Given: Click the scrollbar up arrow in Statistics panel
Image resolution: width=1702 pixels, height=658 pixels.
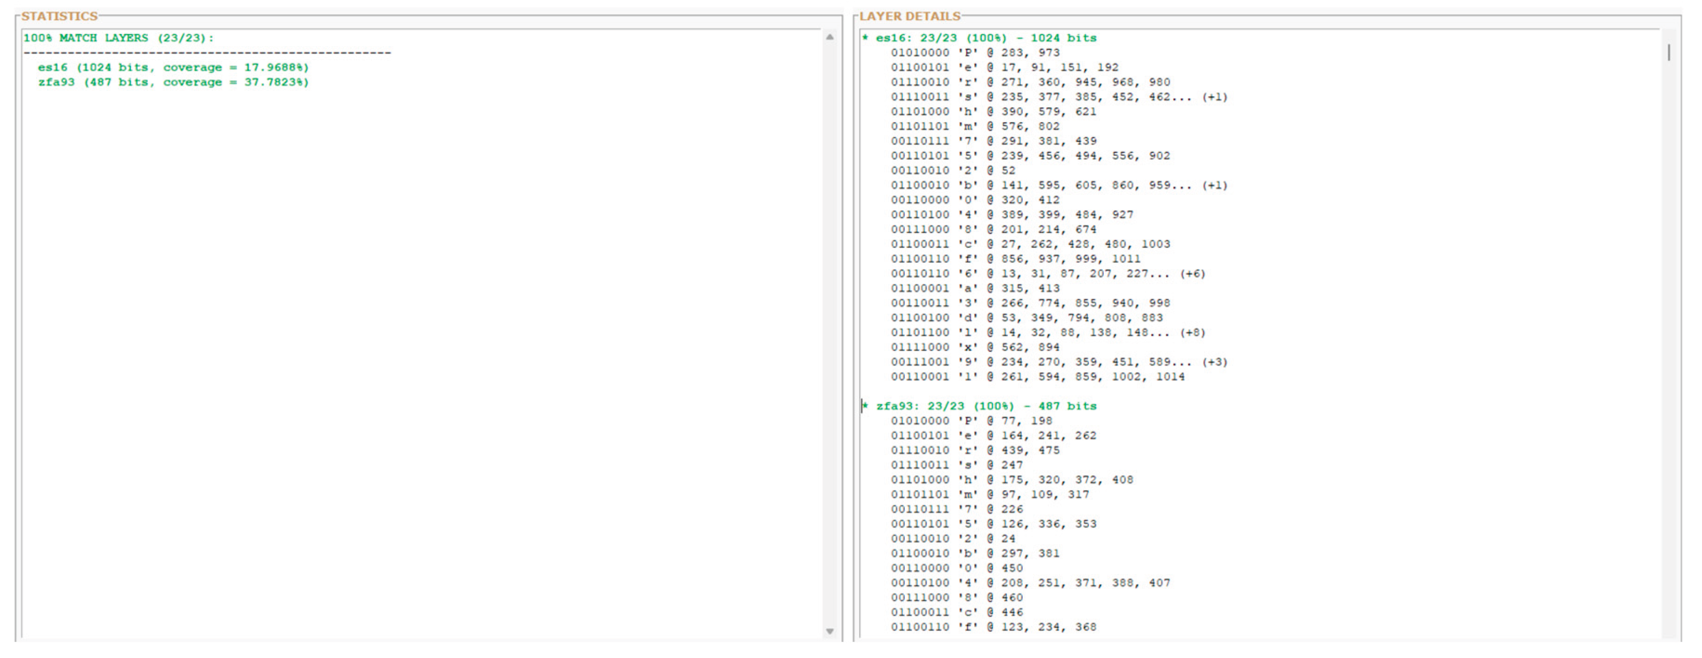Looking at the screenshot, I should click(830, 38).
